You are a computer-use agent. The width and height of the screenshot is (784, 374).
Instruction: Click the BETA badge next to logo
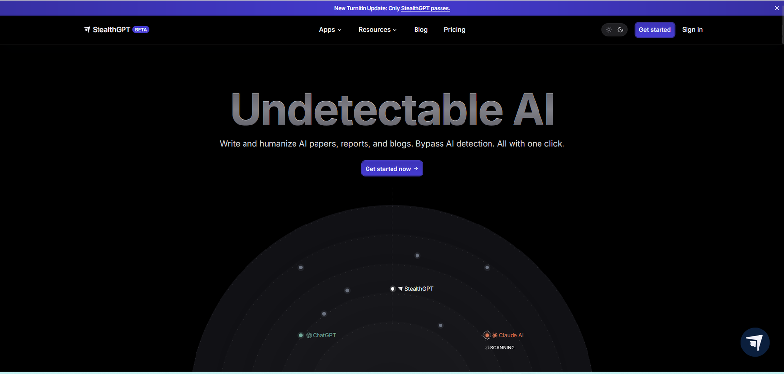[141, 30]
